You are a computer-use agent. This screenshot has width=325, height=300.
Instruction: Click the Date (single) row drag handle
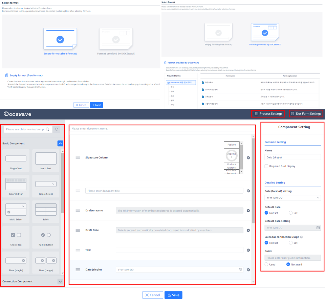click(x=78, y=270)
